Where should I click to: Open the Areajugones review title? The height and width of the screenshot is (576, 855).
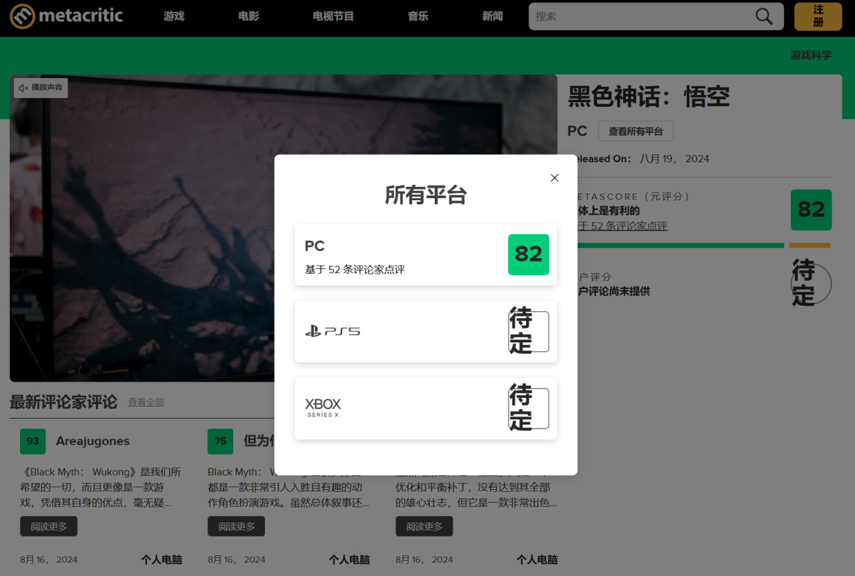[x=93, y=441]
